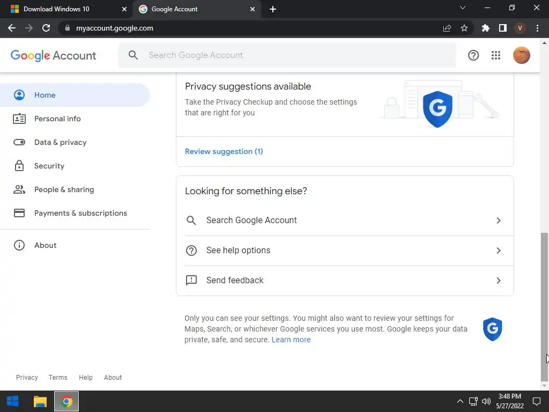This screenshot has height=412, width=549.
Task: Show hidden system tray icons
Action: 460,401
